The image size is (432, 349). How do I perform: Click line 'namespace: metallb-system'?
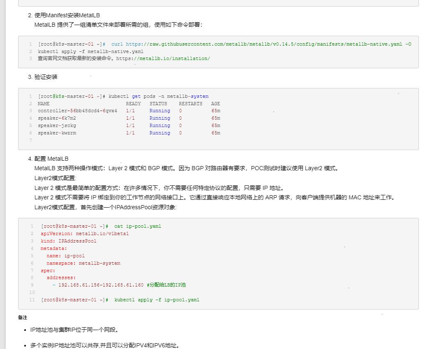(x=83, y=263)
